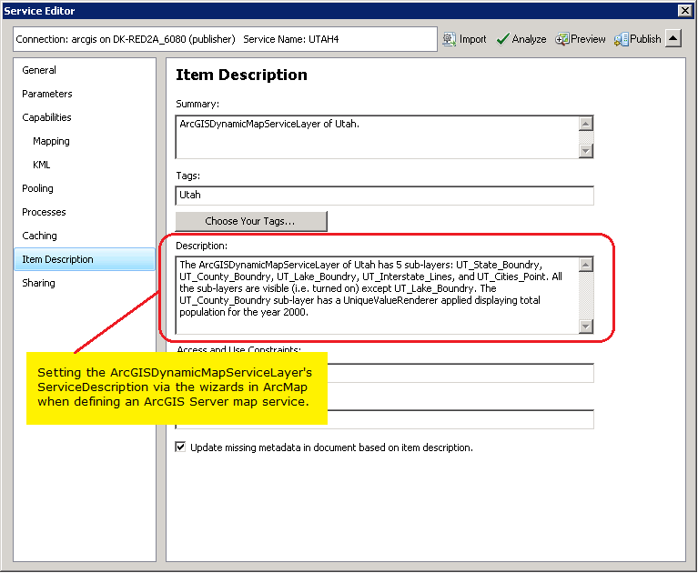Click the Choose Your Tags button
698x573 pixels.
(x=251, y=221)
